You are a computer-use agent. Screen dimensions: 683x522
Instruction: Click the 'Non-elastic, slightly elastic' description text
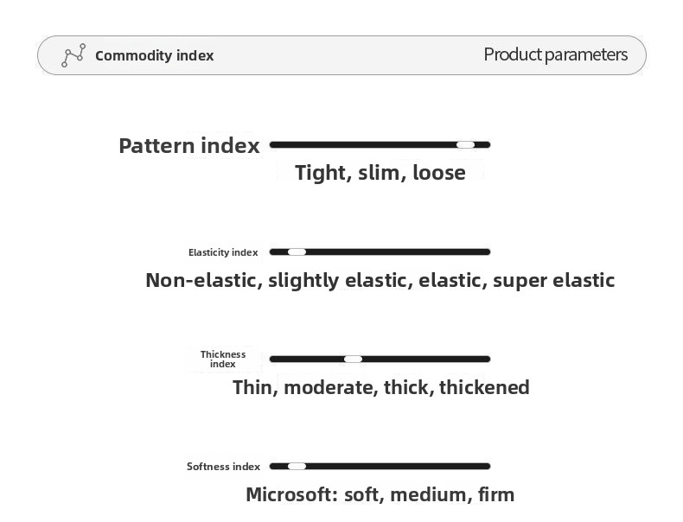(x=380, y=280)
